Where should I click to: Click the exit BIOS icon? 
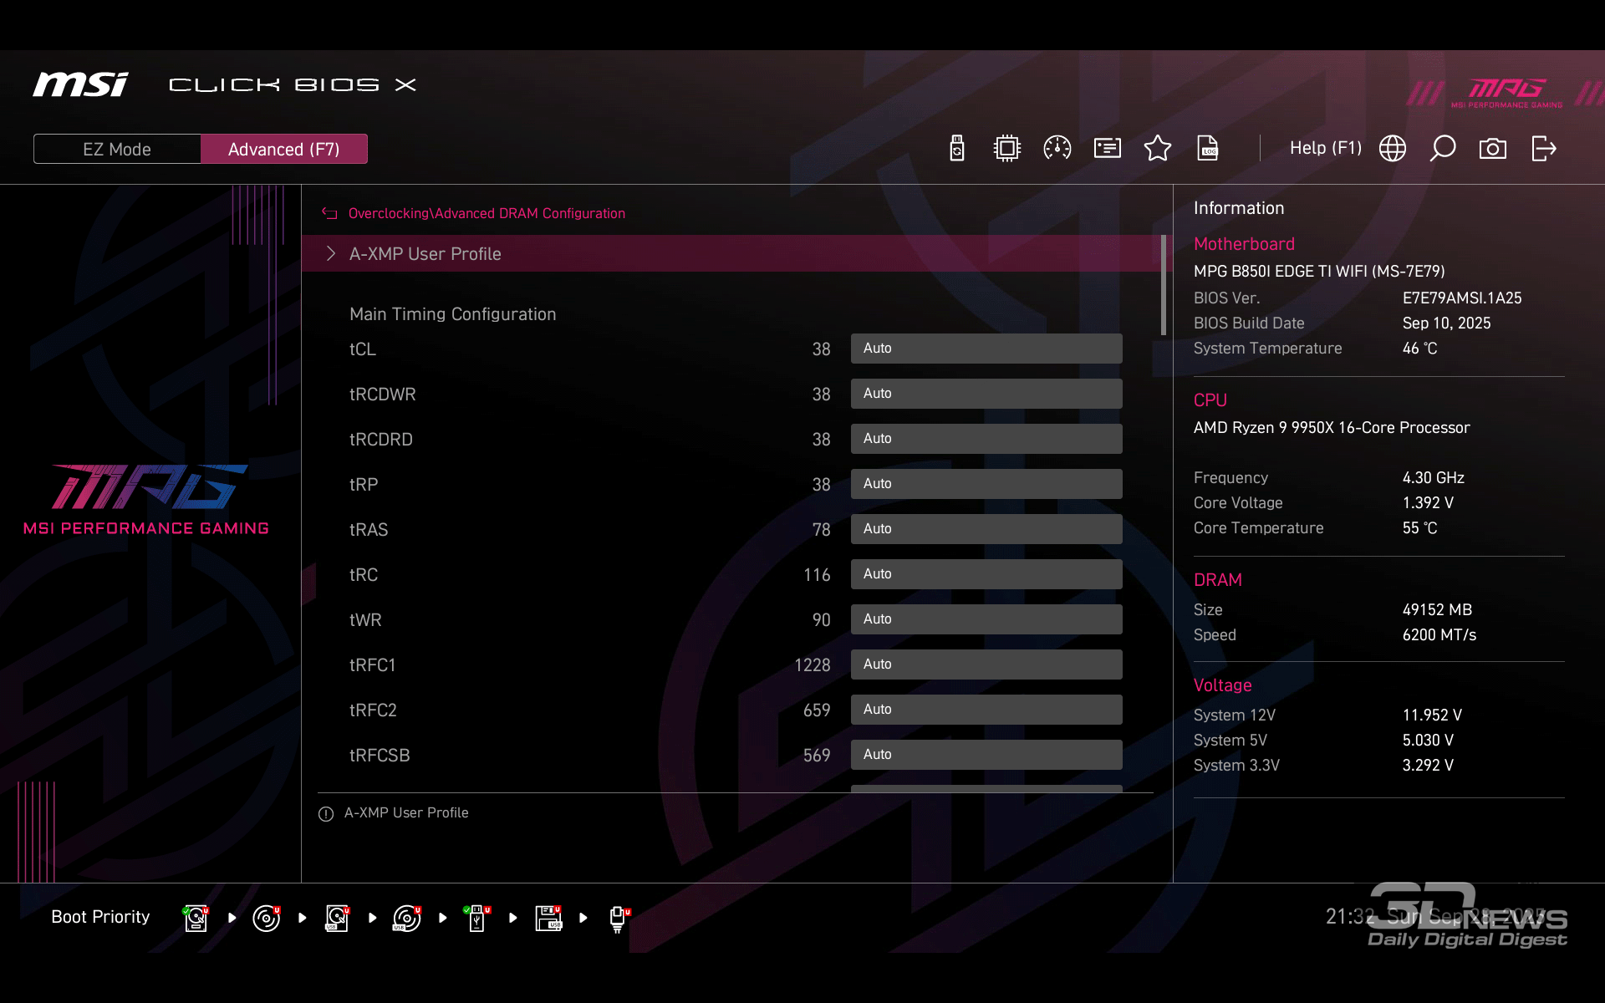1544,149
